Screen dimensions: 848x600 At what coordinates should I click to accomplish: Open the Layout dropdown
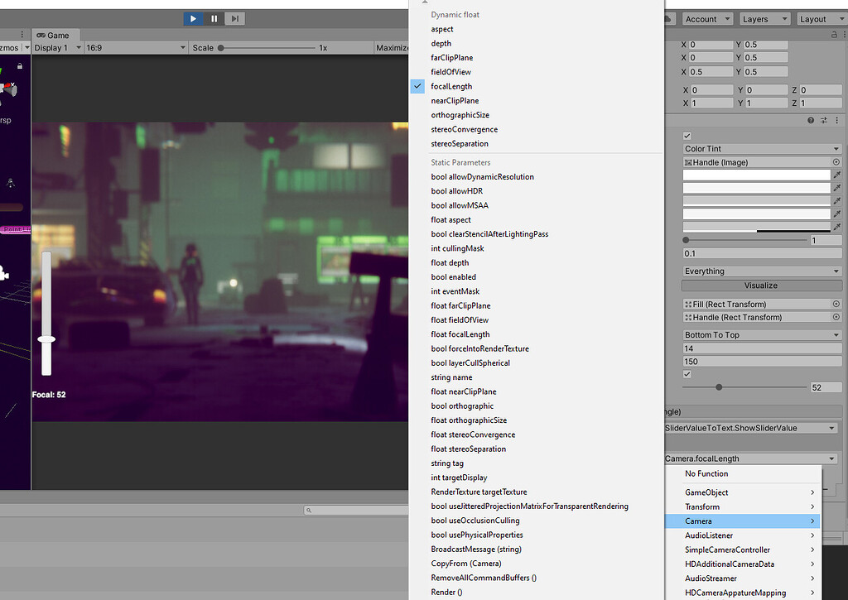click(x=821, y=19)
